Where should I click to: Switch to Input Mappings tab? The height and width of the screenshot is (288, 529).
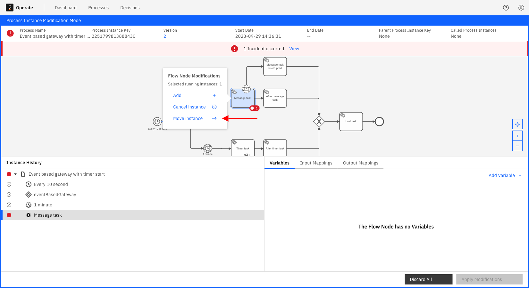click(316, 163)
